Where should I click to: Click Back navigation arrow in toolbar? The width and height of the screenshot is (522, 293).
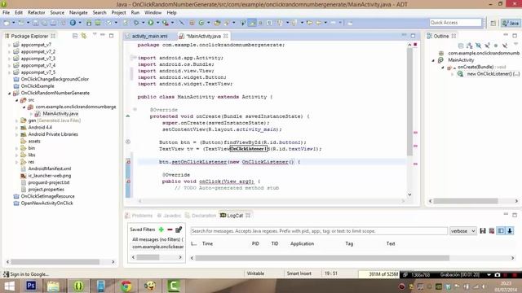(x=319, y=23)
